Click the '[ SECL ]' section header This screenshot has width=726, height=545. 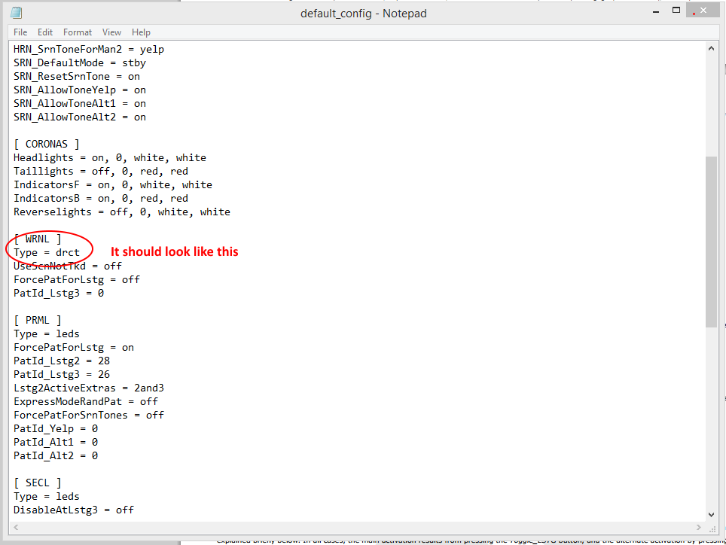pyautogui.click(x=37, y=483)
